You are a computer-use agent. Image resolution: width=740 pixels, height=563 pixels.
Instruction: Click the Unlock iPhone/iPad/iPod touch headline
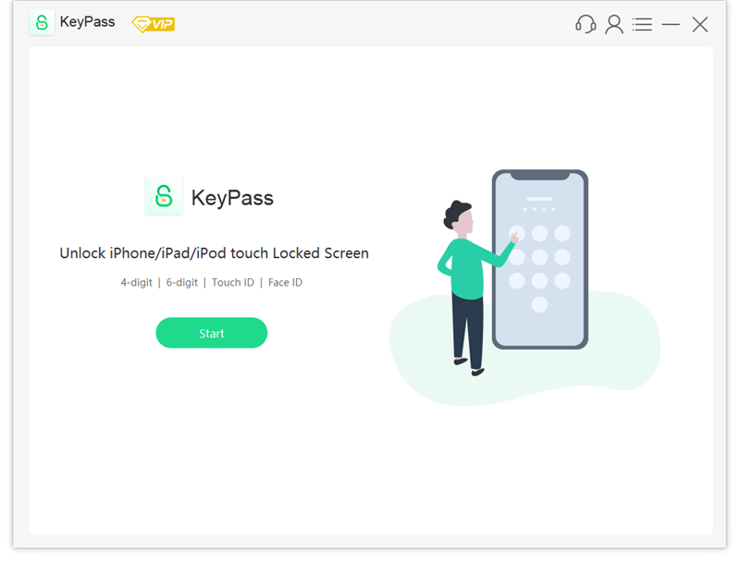tap(214, 253)
